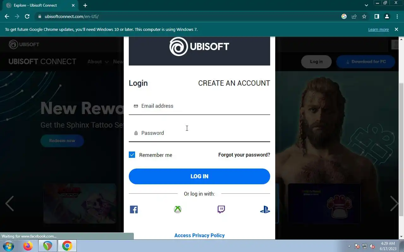Open Access Privacy Policy link
Screen dimensions: 404x252
(x=199, y=235)
